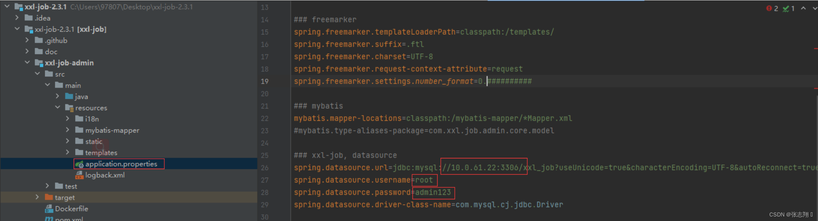Expand the java source folder

(57, 96)
